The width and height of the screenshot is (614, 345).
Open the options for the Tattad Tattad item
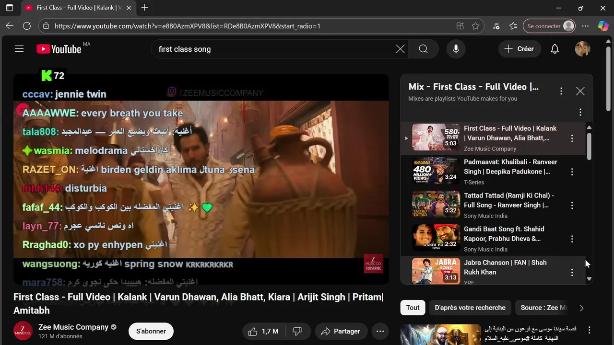click(x=571, y=206)
